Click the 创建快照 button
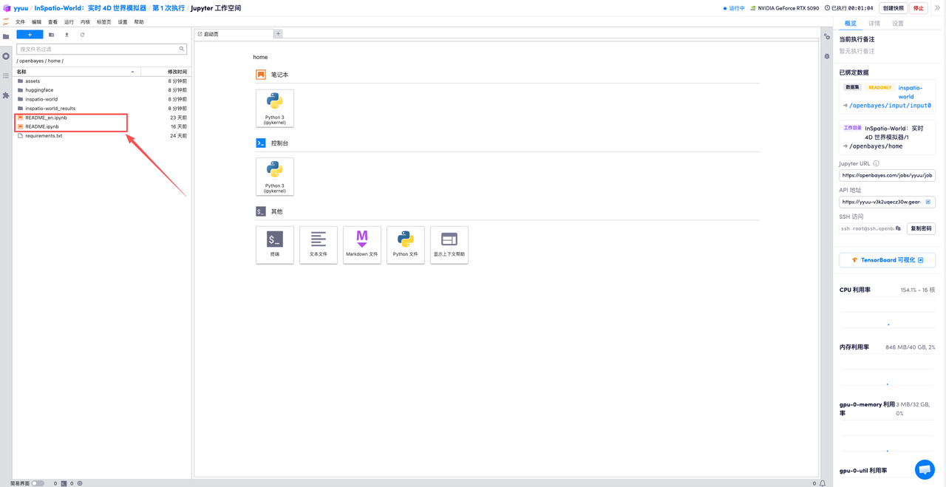Viewport: 946px width, 487px height. pos(893,8)
